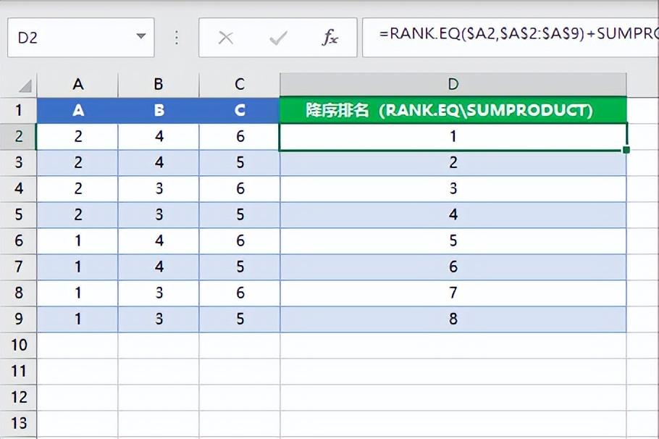This screenshot has height=439, width=659.
Task: Select row 1 header
Action: (x=19, y=110)
